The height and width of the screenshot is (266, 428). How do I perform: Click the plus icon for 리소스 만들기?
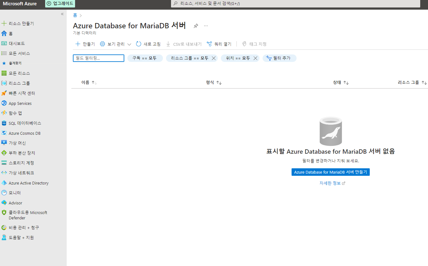coord(4,23)
